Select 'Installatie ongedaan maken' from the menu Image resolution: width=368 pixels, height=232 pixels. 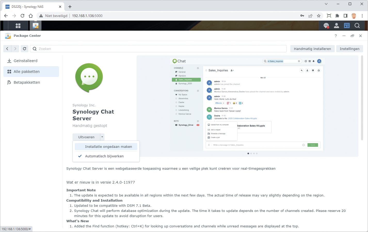pyautogui.click(x=106, y=147)
